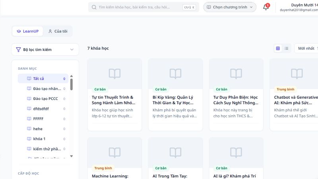
Task: Open thumbnail of Bí Kíp Vàng course
Action: coord(175,74)
